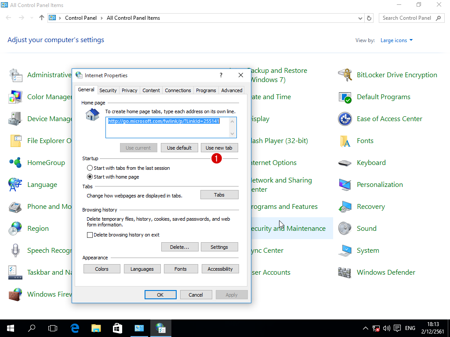
Task: Open the Windows Start menu
Action: click(11, 328)
